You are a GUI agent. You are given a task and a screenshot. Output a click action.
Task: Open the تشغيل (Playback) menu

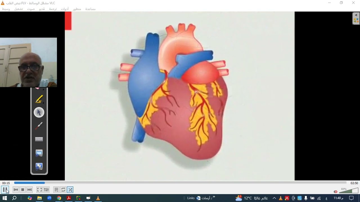19,9
